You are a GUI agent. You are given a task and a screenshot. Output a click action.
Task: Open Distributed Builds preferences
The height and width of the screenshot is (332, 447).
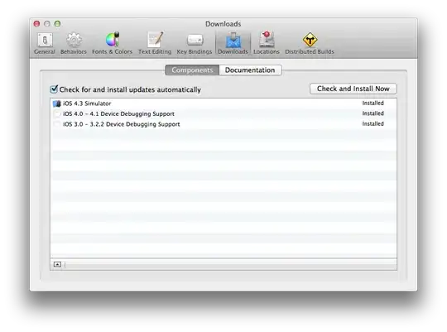click(310, 43)
